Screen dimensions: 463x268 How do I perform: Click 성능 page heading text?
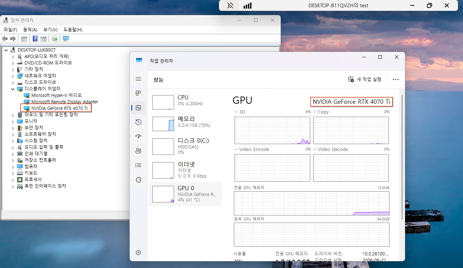click(x=158, y=80)
